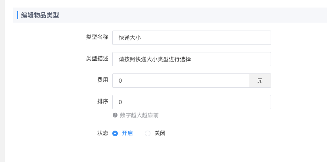The image size is (327, 162).
Task: Click the 类型名称 field label
Action: [97, 37]
